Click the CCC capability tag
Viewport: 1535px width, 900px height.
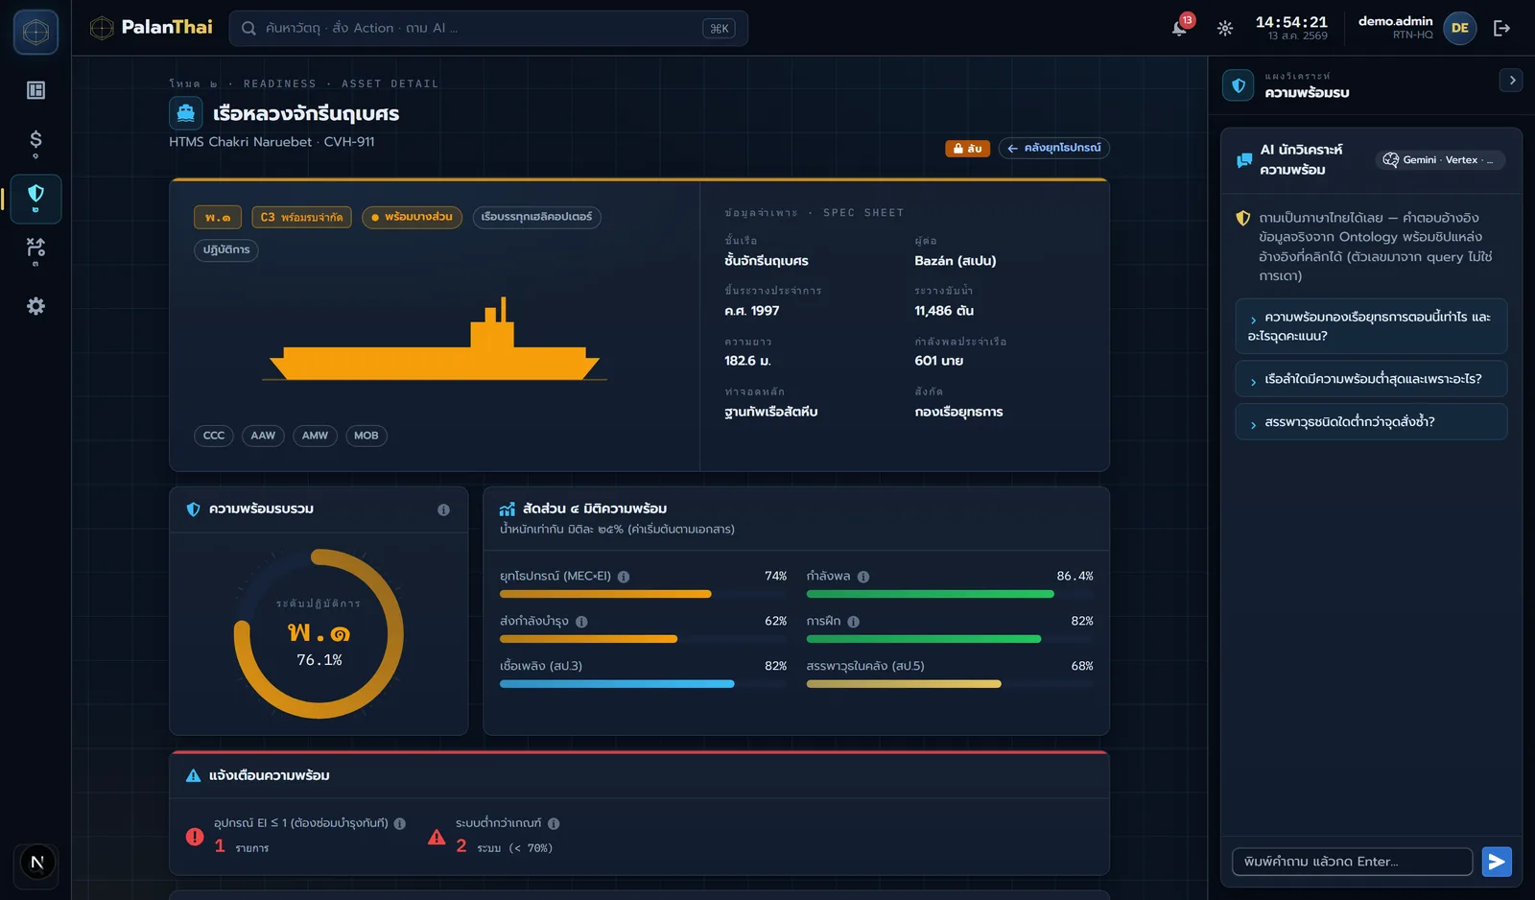tap(214, 436)
